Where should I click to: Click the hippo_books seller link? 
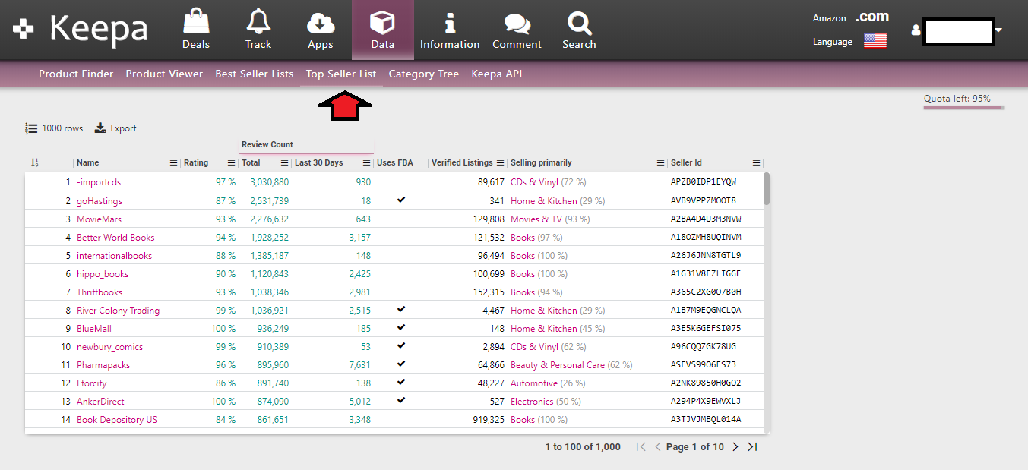pos(103,274)
